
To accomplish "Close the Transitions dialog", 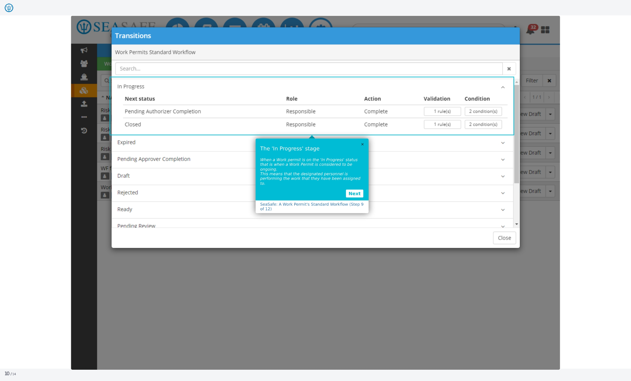I will (504, 238).
